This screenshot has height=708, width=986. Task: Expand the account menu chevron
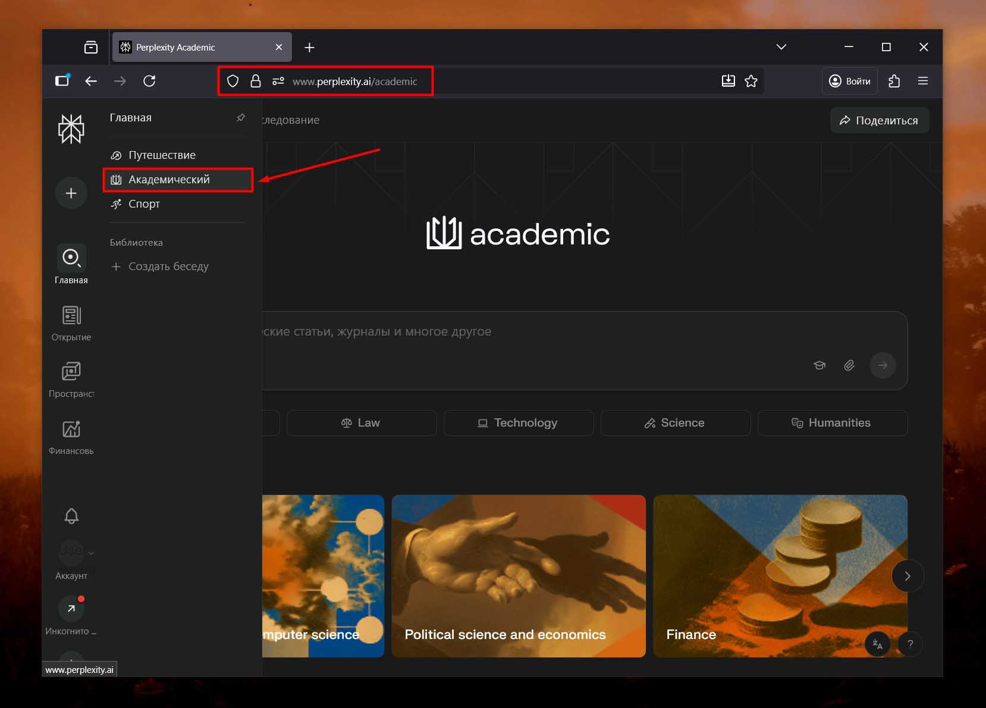point(91,553)
